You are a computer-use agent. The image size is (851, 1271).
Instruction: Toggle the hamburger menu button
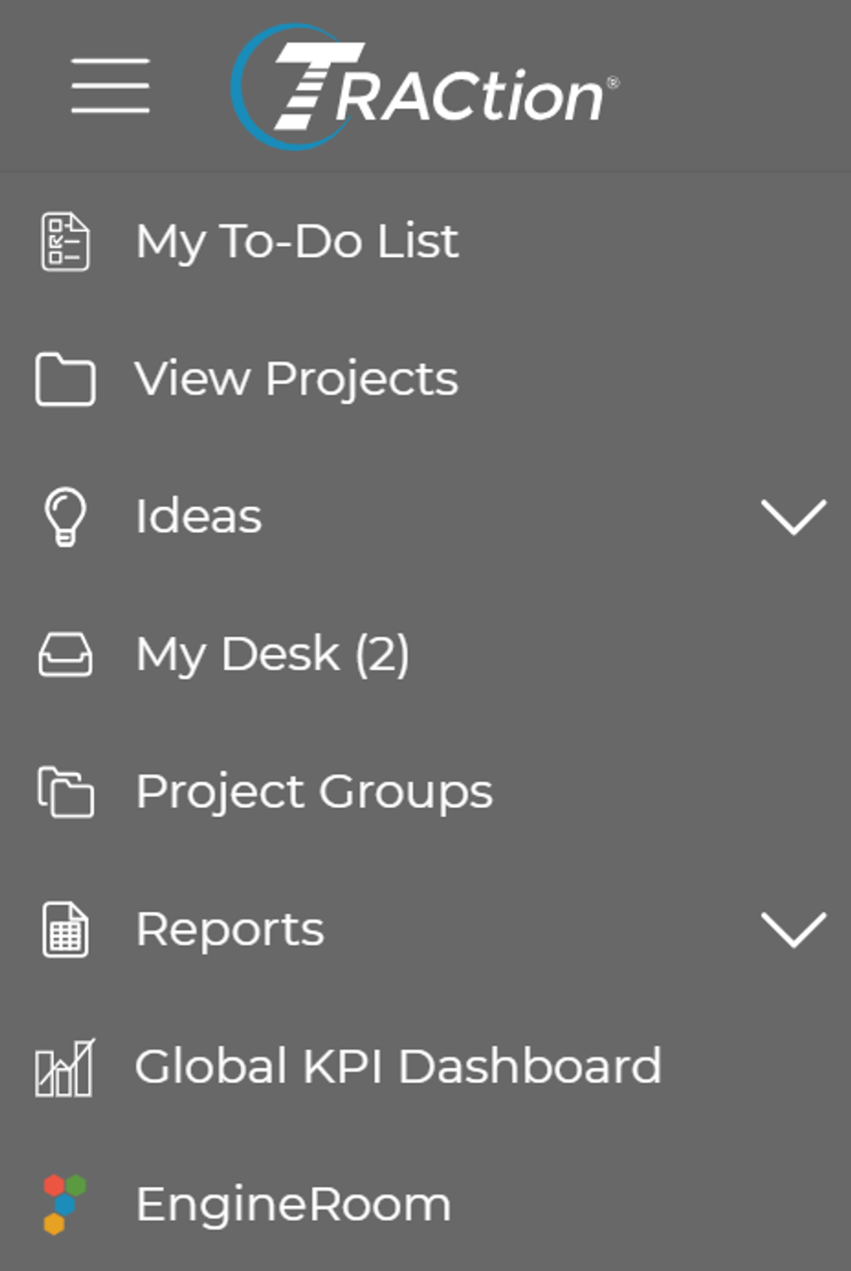(x=111, y=86)
